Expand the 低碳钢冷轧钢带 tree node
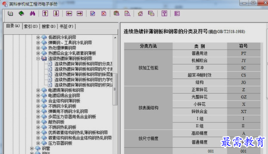The width and height of the screenshot is (268, 154). click(38, 37)
